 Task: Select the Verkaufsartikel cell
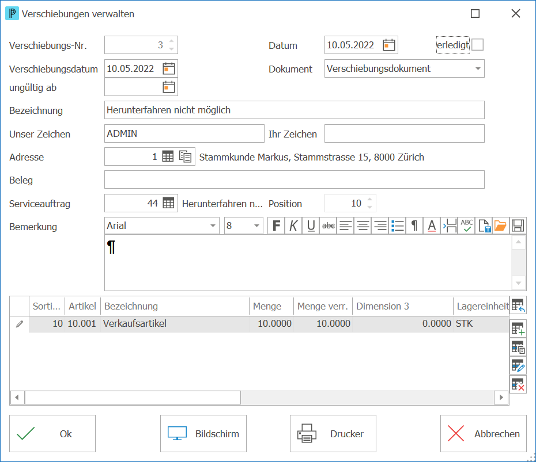point(175,324)
